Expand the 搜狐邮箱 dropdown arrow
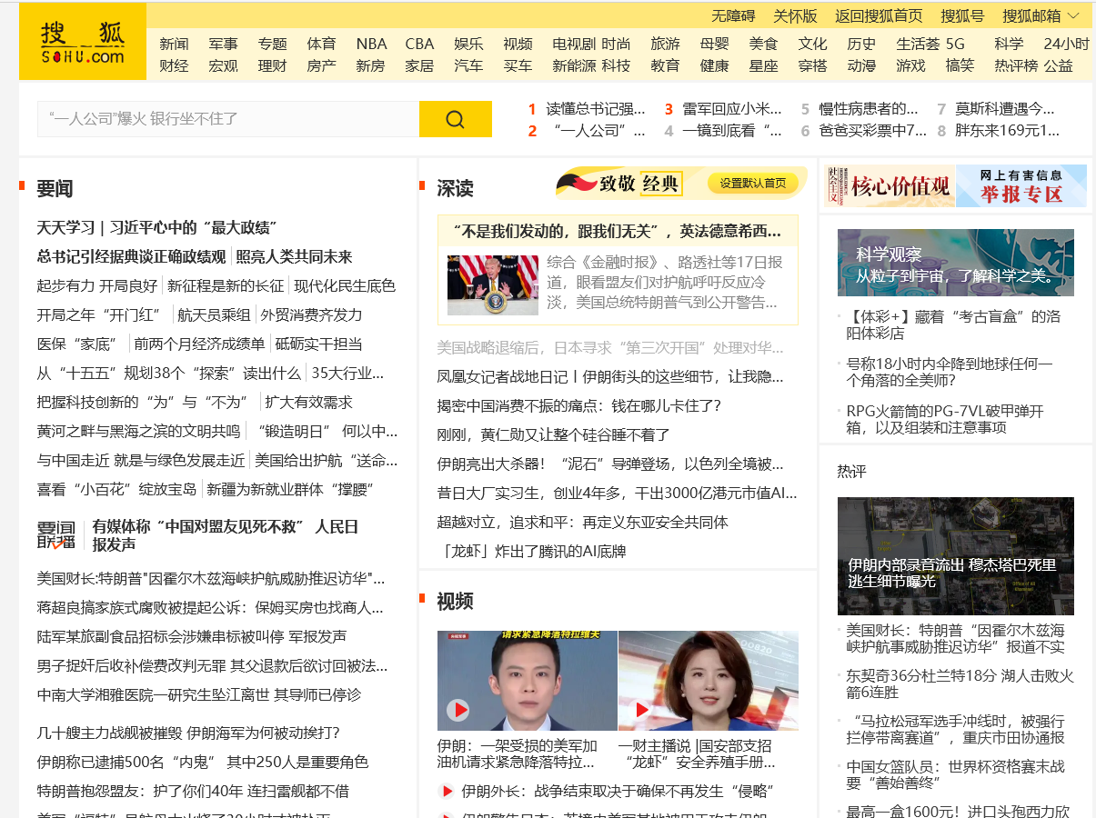This screenshot has width=1096, height=818. [x=1073, y=15]
